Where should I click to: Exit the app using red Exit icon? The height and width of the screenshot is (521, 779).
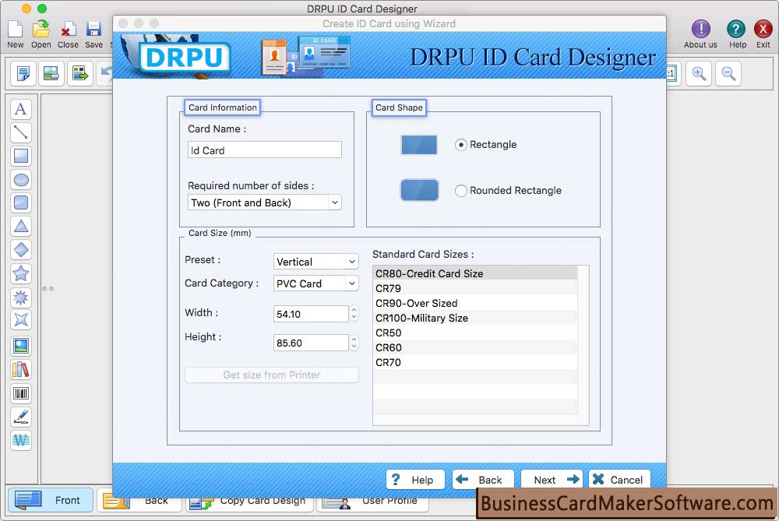[x=763, y=29]
